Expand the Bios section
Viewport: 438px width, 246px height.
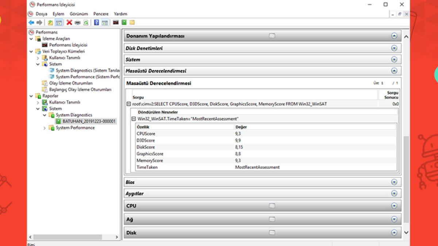394,182
